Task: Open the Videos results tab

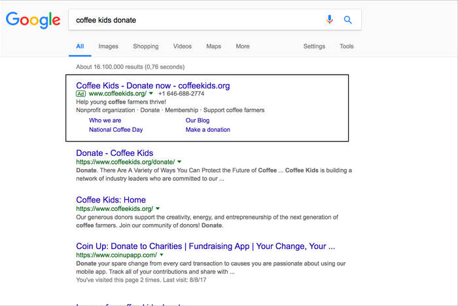Action: [183, 47]
